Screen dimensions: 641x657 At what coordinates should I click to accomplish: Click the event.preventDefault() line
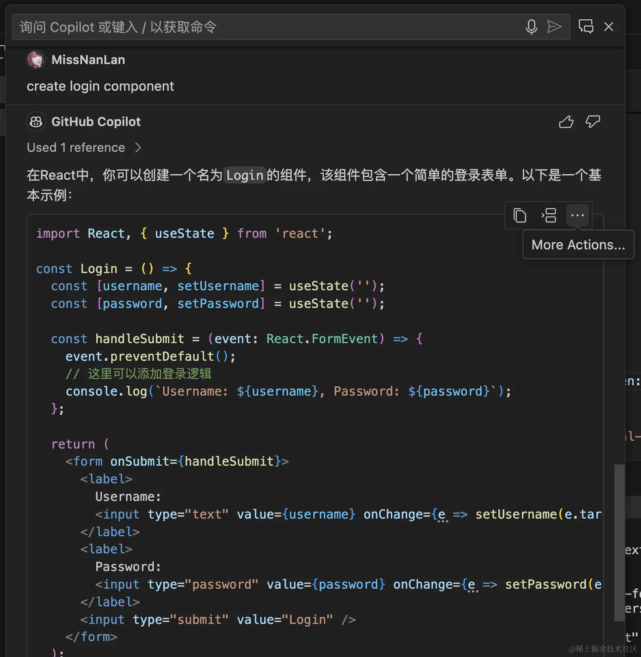(x=150, y=356)
